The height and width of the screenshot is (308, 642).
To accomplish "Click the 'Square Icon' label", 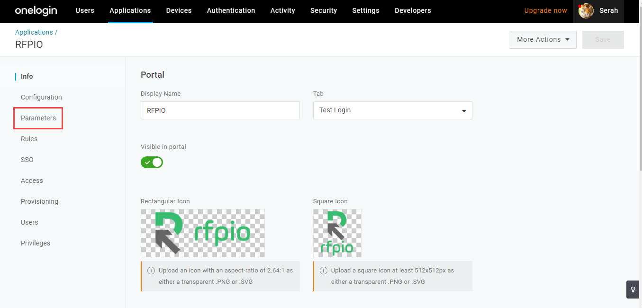I will (330, 201).
